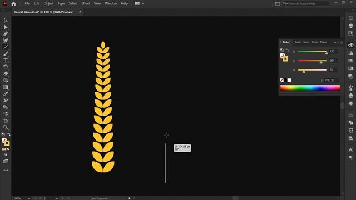Screen dimensions: 356x200
Task: Click the B value field 51
Action: [333, 70]
